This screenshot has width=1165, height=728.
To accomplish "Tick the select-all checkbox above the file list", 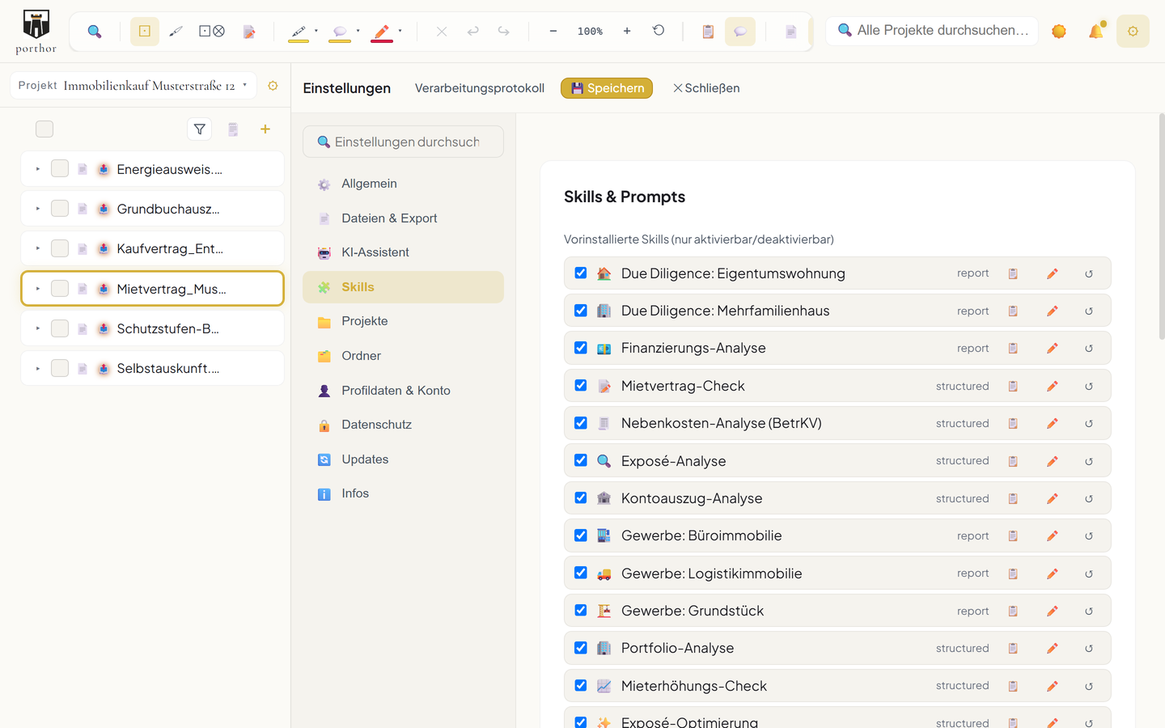I will (x=44, y=129).
